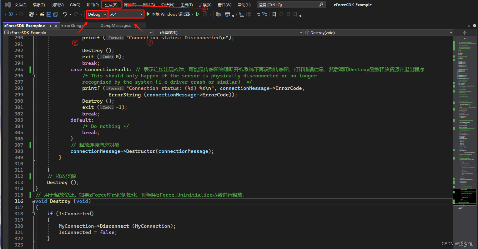Click the hot reload flame icon
478x249 pixels.
coord(205,14)
